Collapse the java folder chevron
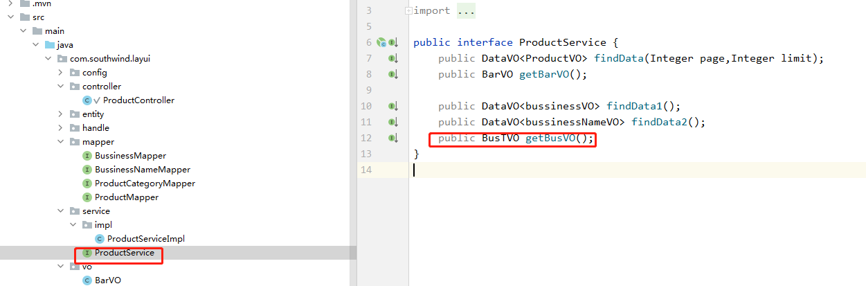 (36, 45)
